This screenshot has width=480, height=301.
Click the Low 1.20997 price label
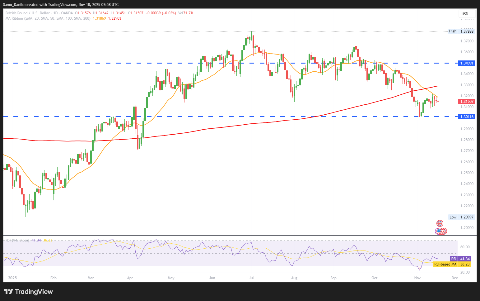[461, 217]
